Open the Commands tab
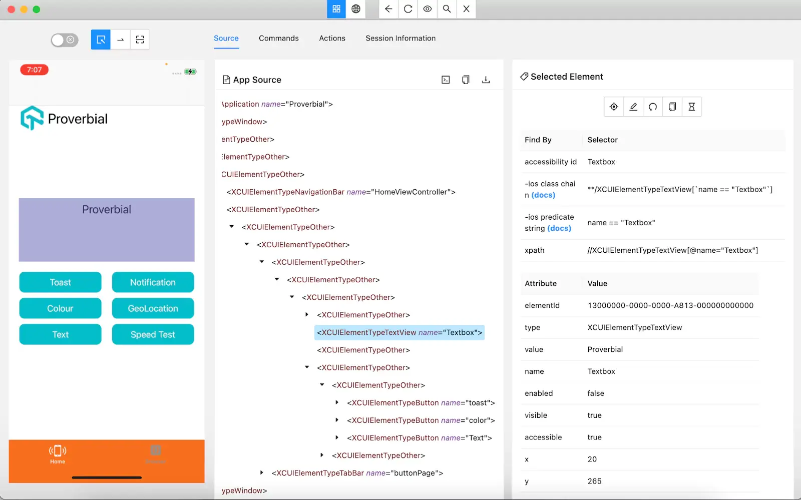This screenshot has height=500, width=801. [278, 38]
